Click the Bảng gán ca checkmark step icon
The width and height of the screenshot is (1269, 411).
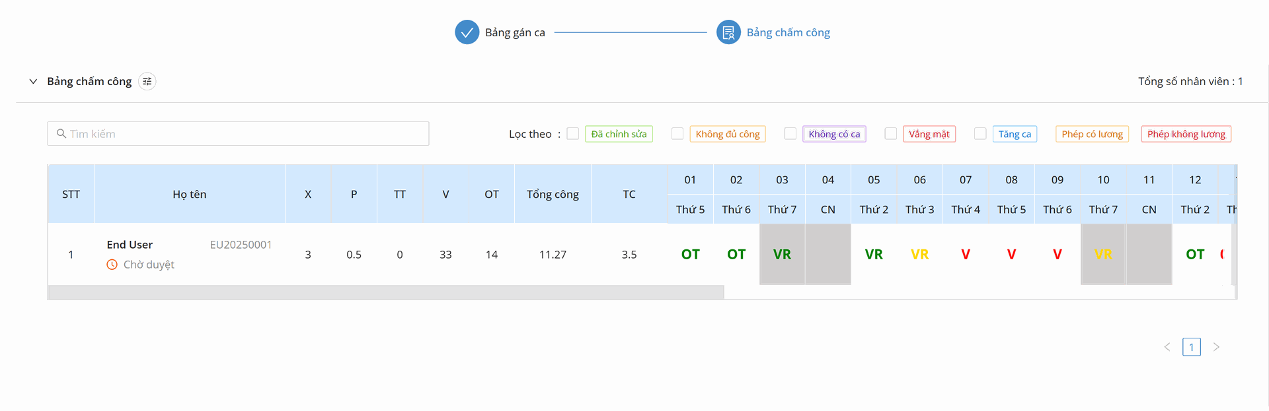click(x=467, y=32)
